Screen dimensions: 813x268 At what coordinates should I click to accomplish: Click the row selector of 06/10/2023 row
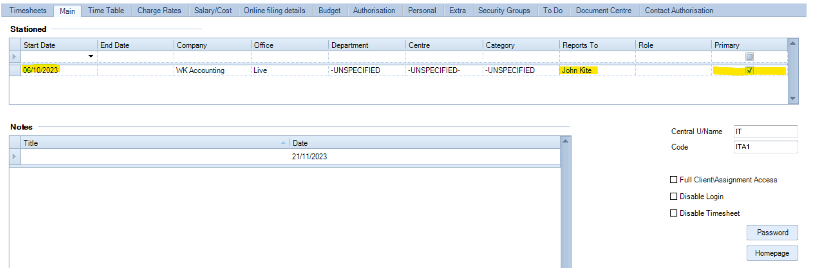15,70
